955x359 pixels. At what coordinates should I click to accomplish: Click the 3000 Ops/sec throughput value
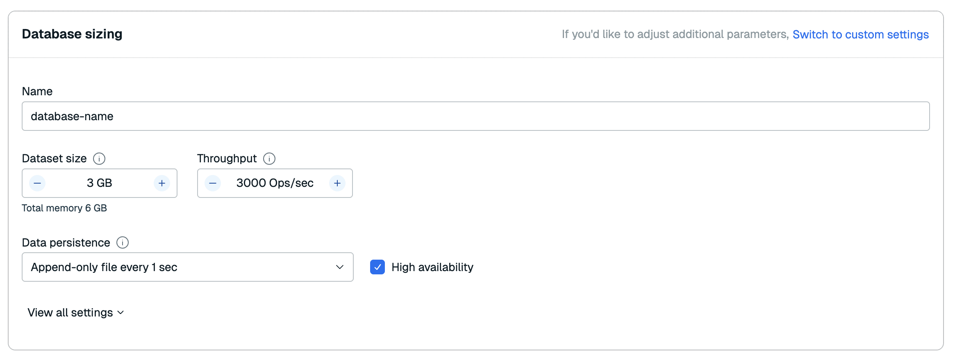(275, 183)
